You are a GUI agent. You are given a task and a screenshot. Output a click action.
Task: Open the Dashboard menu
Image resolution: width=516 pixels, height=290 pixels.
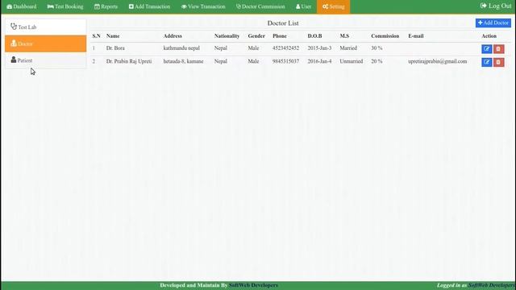(x=22, y=6)
